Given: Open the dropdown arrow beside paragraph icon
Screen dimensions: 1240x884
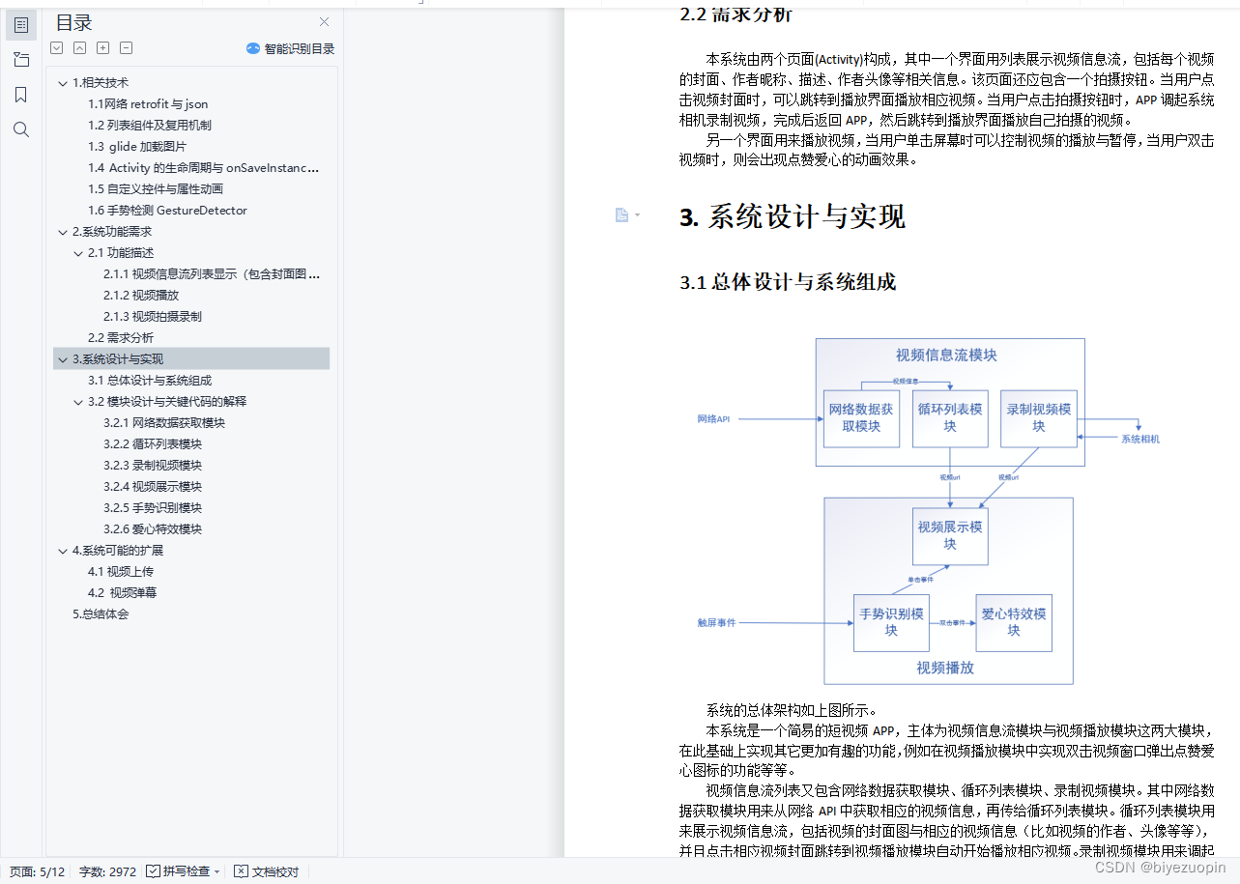Looking at the screenshot, I should [x=637, y=215].
